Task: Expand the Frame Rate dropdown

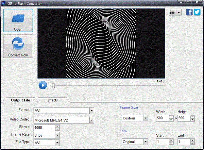Action: click(57, 135)
